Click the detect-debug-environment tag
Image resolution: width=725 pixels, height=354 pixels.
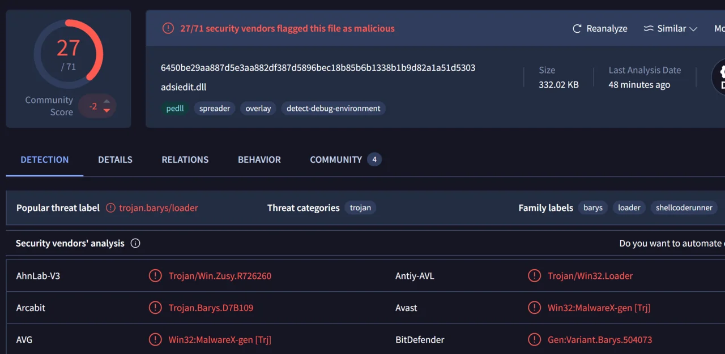333,109
